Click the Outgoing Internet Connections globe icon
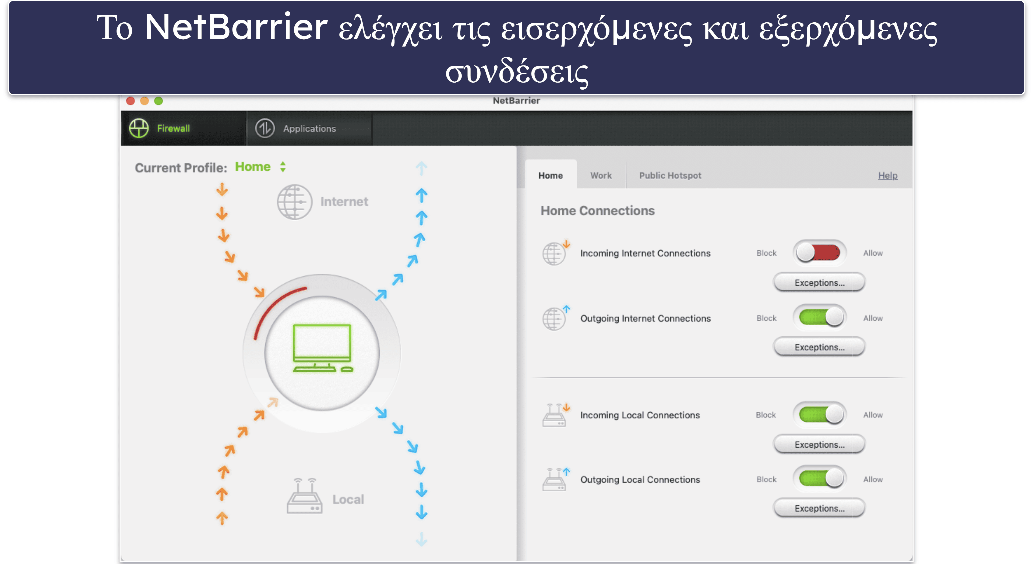This screenshot has width=1033, height=564. [556, 318]
